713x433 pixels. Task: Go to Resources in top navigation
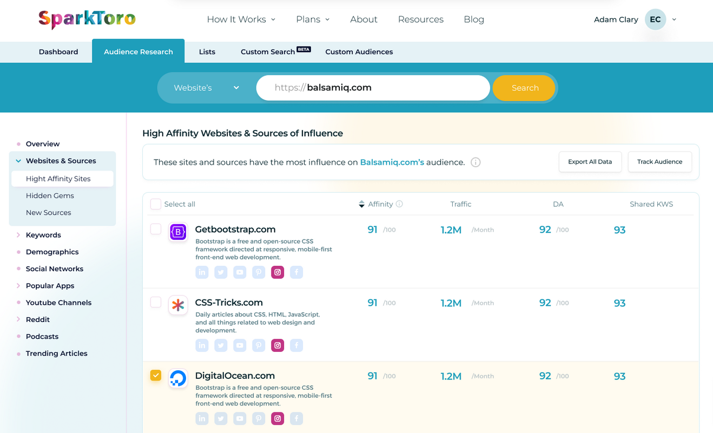[421, 19]
